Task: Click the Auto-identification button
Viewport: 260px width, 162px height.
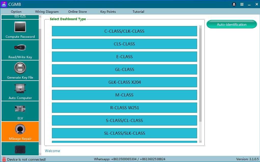Action: coord(232,24)
